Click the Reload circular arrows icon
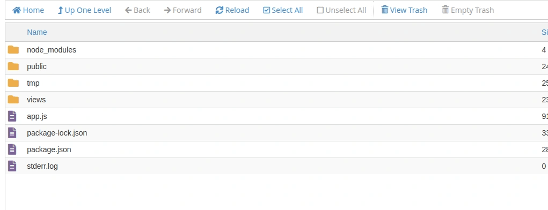548x210 pixels. click(219, 10)
